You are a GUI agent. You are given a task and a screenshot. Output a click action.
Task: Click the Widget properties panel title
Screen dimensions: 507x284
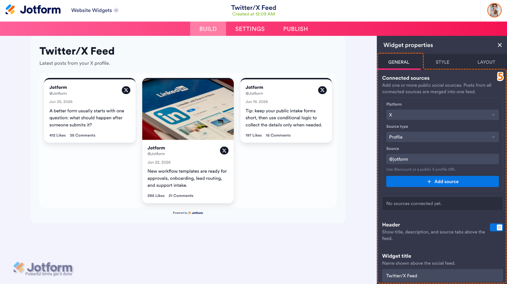point(408,45)
